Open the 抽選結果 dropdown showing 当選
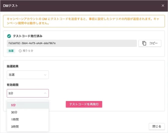The image size is (168, 133). [x=28, y=75]
